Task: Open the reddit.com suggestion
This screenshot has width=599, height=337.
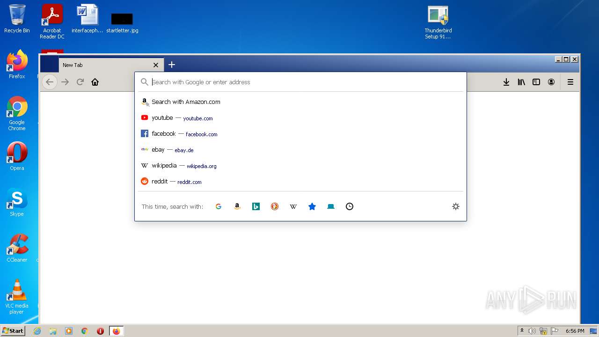Action: (x=300, y=182)
